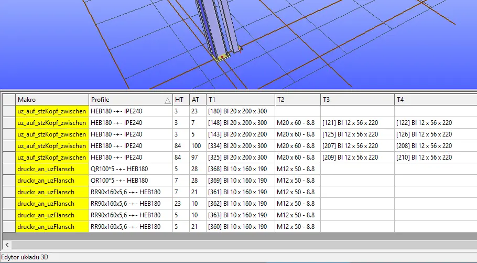Click the T4 column header
Image resolution: width=477 pixels, height=263 pixels.
pos(435,100)
